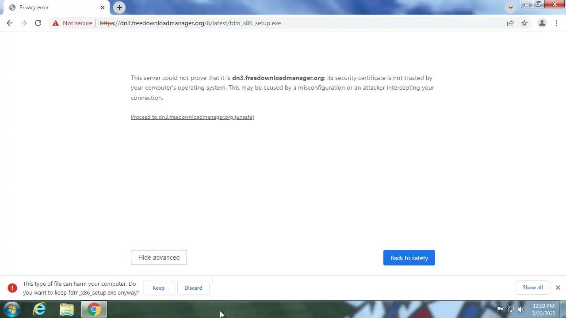Open a new tab with the plus button
The height and width of the screenshot is (318, 566).
coord(119,8)
